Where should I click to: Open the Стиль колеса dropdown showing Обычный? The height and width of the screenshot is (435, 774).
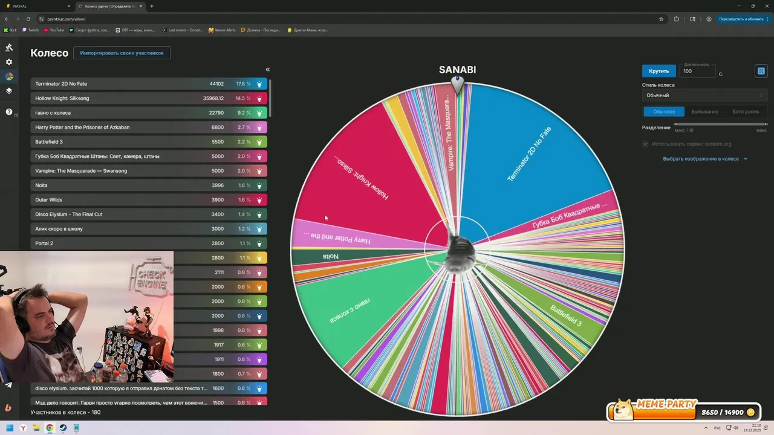[x=704, y=95]
